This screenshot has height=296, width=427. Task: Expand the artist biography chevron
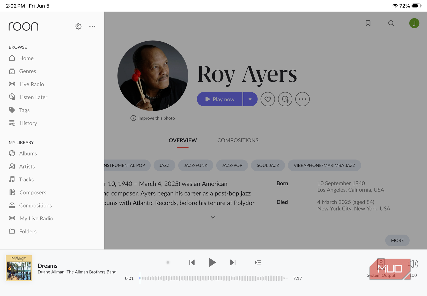pyautogui.click(x=213, y=217)
